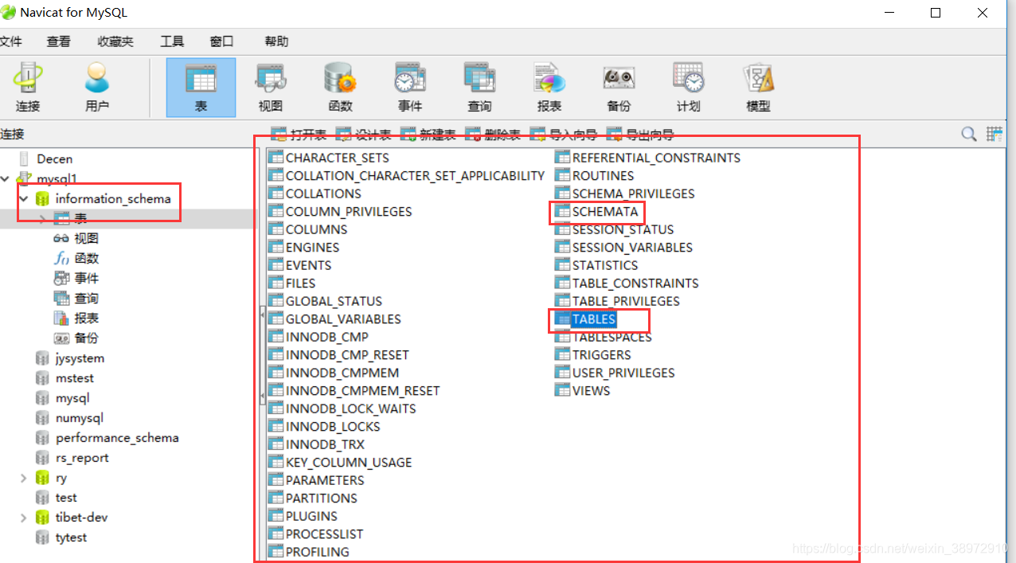The image size is (1016, 563).
Task: Select the 表 (Table) toolbar icon
Action: [x=201, y=88]
